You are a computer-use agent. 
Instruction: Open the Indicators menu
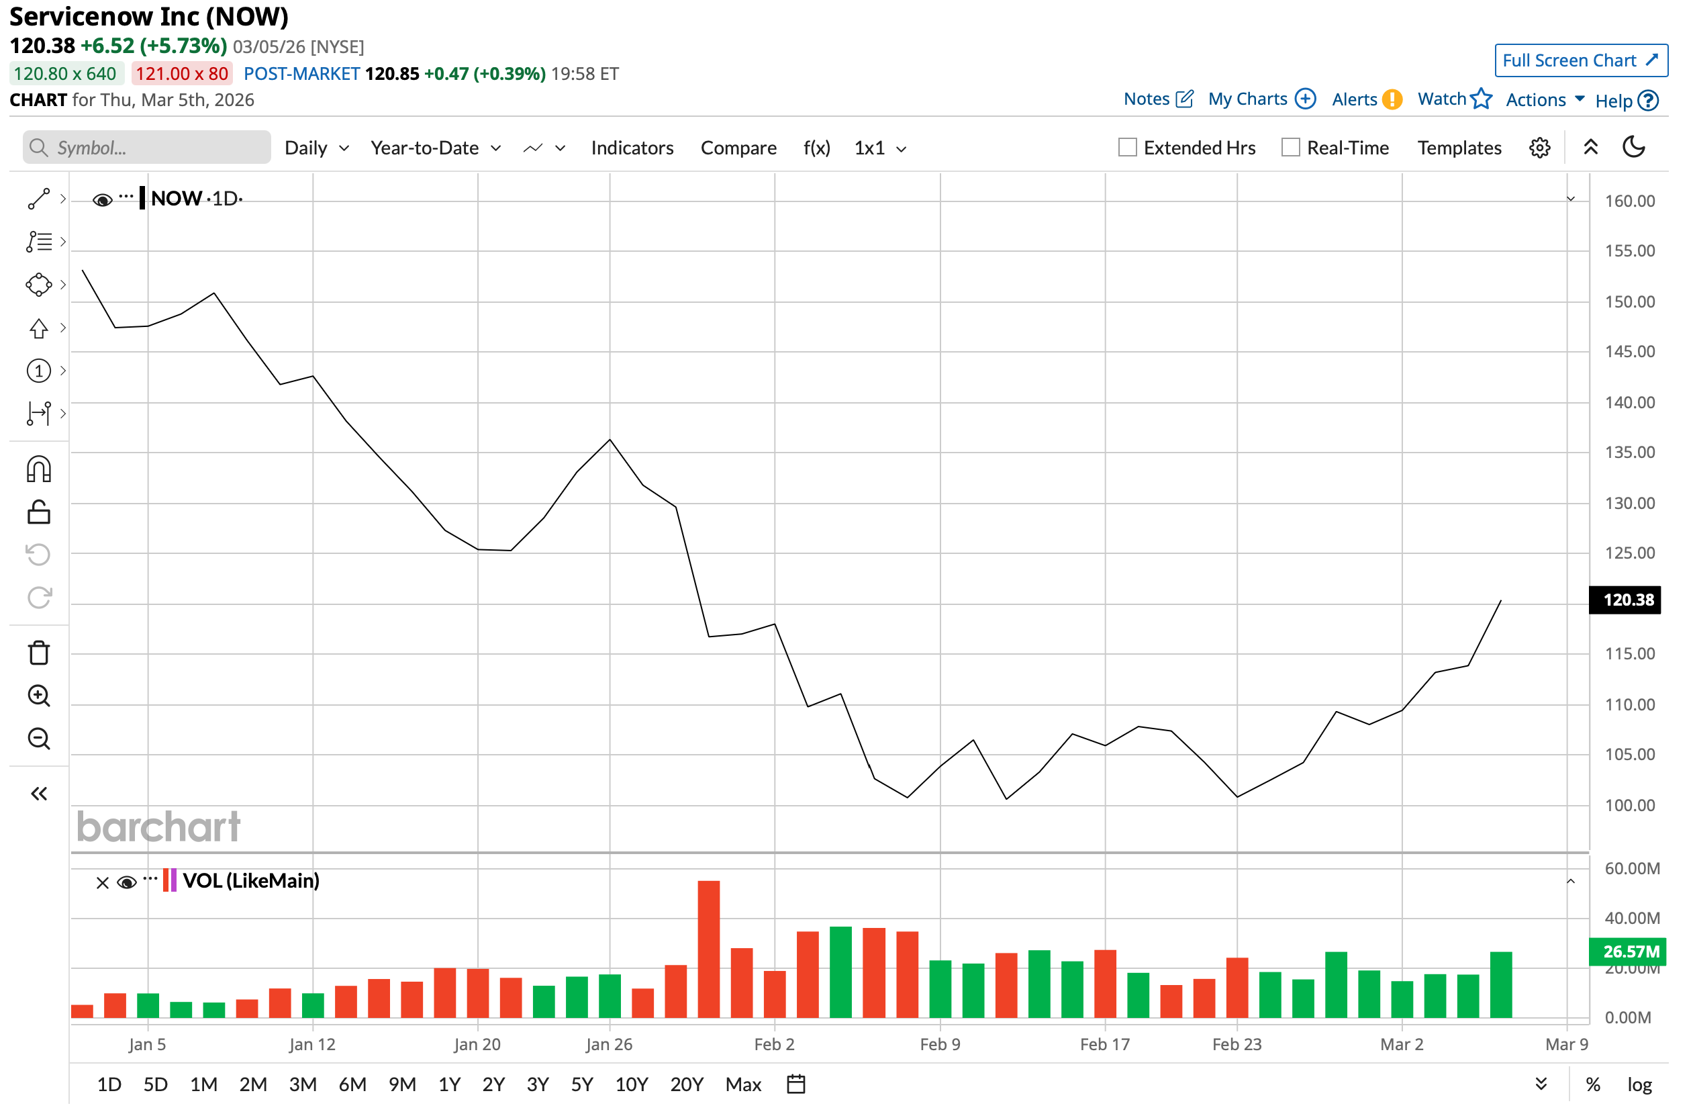632,148
